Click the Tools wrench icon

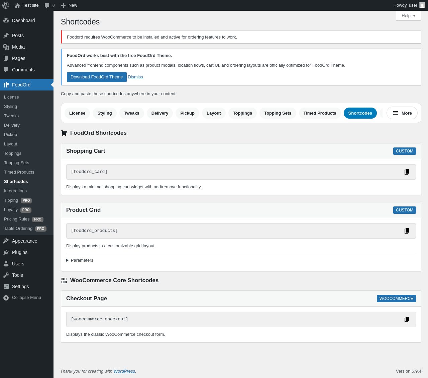6,275
